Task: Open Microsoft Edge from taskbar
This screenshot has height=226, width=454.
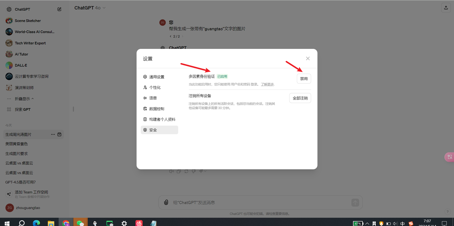Action: tap(36, 223)
